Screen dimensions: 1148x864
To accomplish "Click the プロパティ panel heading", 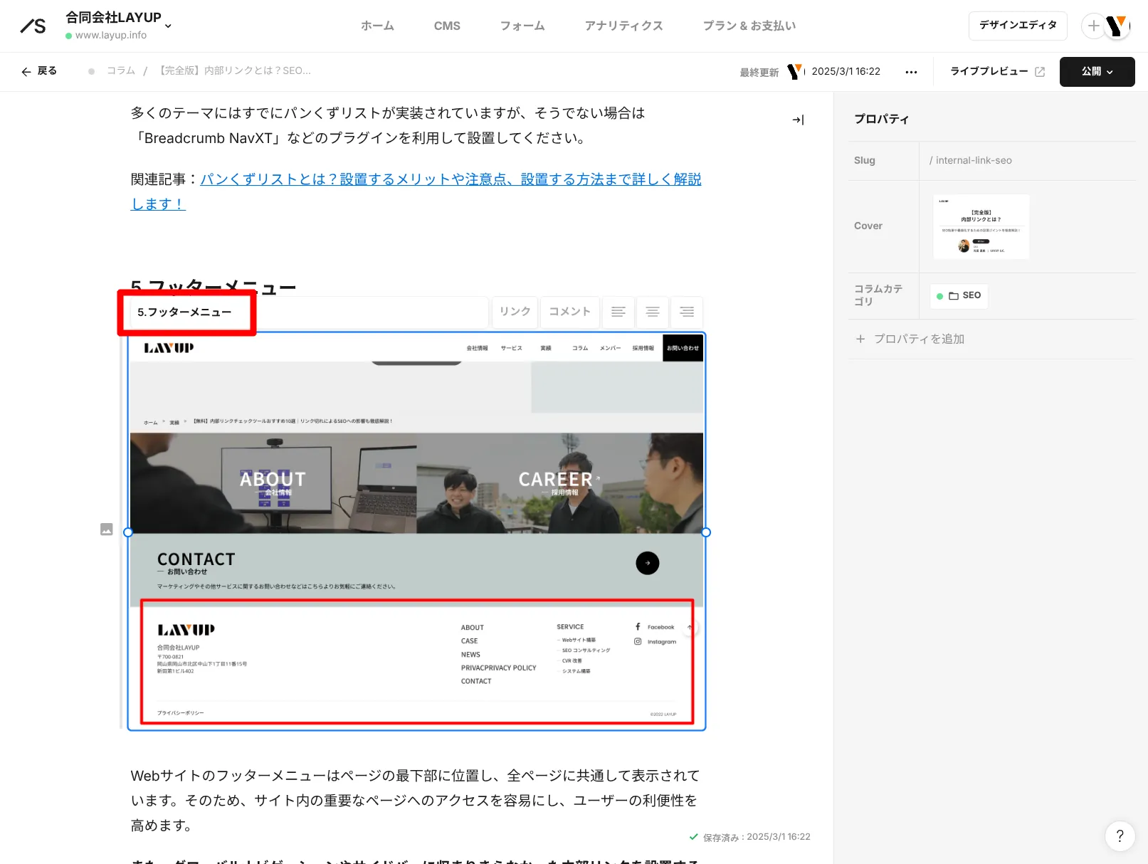I will coord(881,119).
